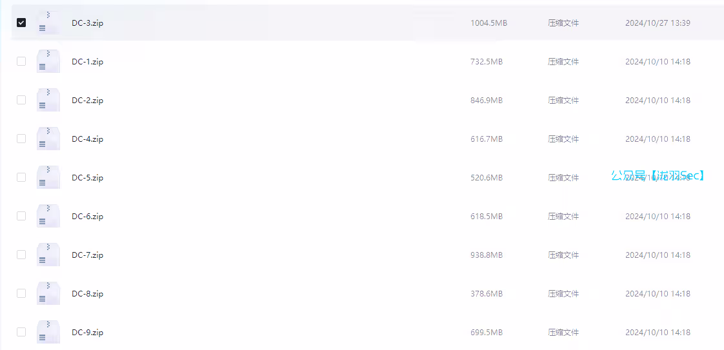The height and width of the screenshot is (350, 724).
Task: Click the DC-8.zip file name
Action: (x=88, y=294)
